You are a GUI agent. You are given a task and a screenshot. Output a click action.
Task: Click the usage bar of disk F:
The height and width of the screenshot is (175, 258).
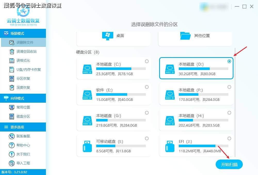coord(204,94)
